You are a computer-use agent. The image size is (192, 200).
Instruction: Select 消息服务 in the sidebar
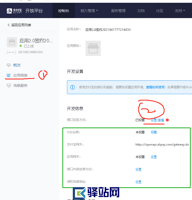click(20, 85)
